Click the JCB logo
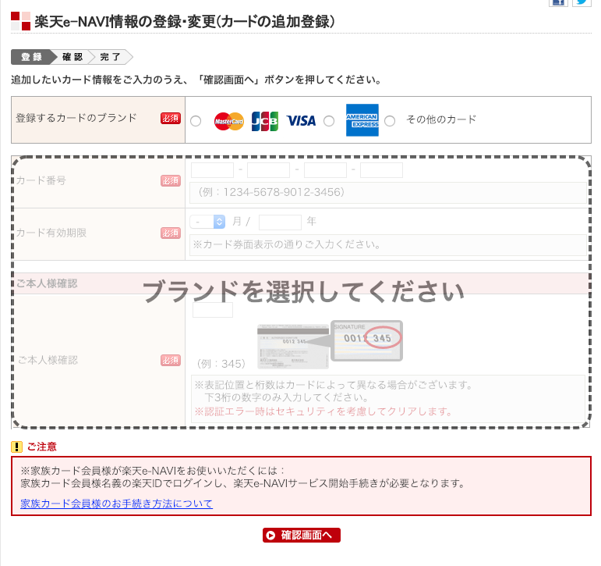601x566 pixels. pos(265,121)
